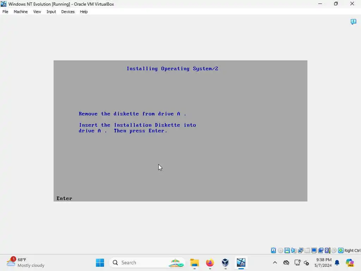Open the notification bell
This screenshot has height=271, width=361.
point(337,263)
